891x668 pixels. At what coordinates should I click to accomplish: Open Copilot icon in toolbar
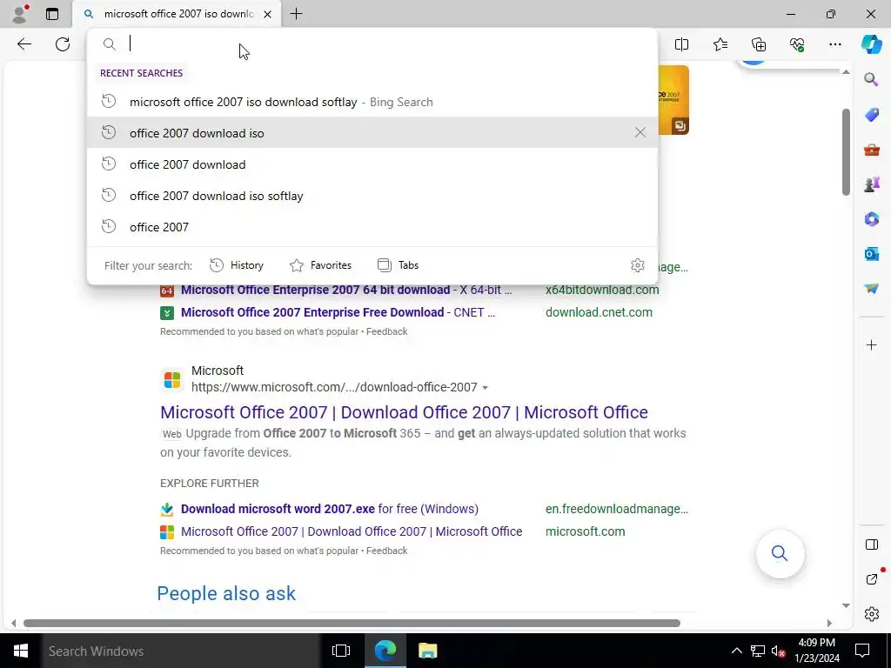(871, 44)
